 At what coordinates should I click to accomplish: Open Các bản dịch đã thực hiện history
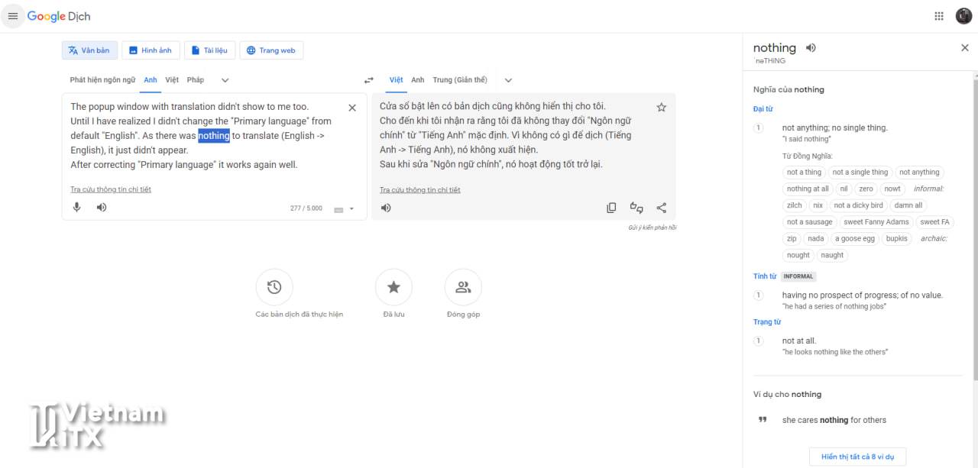point(274,288)
